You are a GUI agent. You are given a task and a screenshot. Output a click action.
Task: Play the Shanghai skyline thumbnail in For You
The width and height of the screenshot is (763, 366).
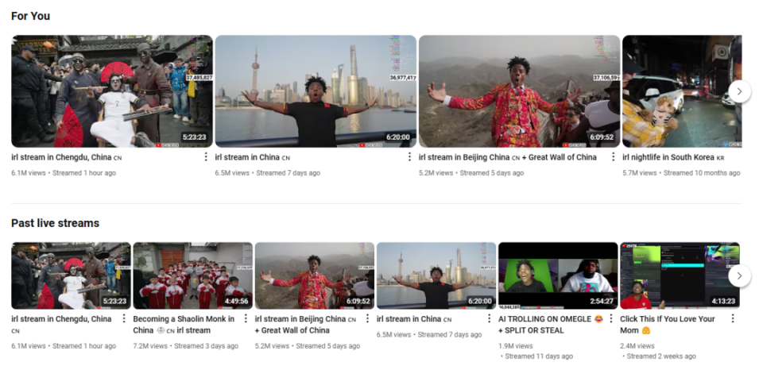tap(316, 91)
